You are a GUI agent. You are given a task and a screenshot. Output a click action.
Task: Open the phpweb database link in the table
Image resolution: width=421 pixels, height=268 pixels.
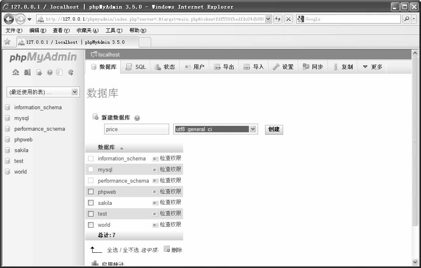click(x=107, y=192)
